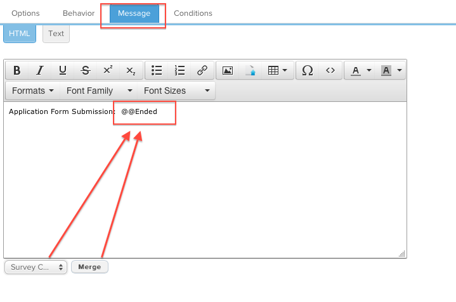Screen dimensions: 456x302
Task: Insert a bulleted list
Action: tap(157, 70)
